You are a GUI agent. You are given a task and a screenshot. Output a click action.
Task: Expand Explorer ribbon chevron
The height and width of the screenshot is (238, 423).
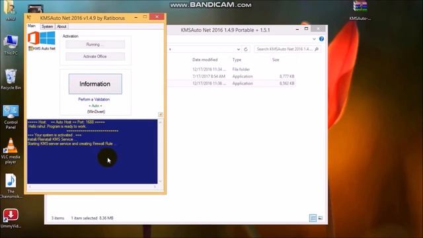point(314,39)
